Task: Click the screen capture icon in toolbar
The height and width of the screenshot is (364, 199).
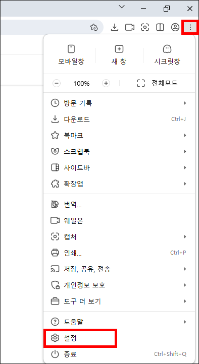Action: coord(145,27)
